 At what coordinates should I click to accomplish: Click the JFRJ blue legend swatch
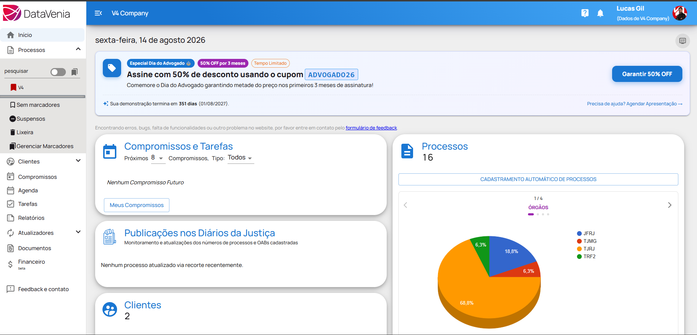[579, 233]
